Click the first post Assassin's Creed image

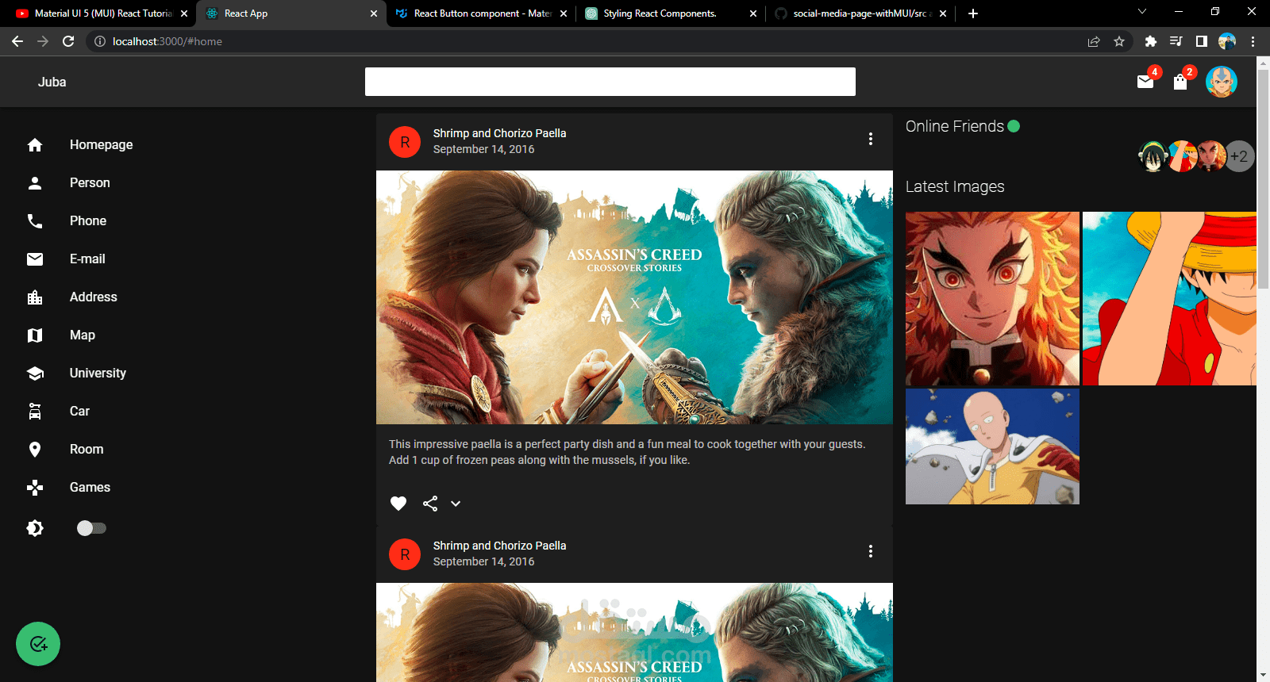pos(634,297)
